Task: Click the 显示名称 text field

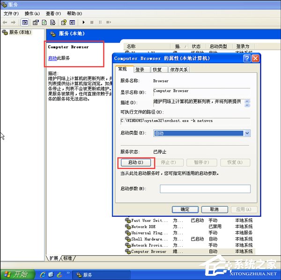Action: click(x=201, y=91)
